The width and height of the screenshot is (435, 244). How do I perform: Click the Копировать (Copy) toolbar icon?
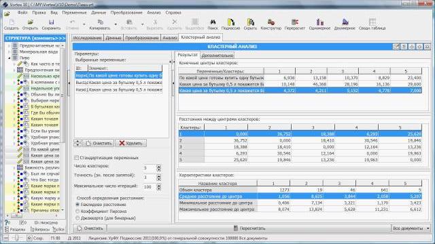click(100, 22)
